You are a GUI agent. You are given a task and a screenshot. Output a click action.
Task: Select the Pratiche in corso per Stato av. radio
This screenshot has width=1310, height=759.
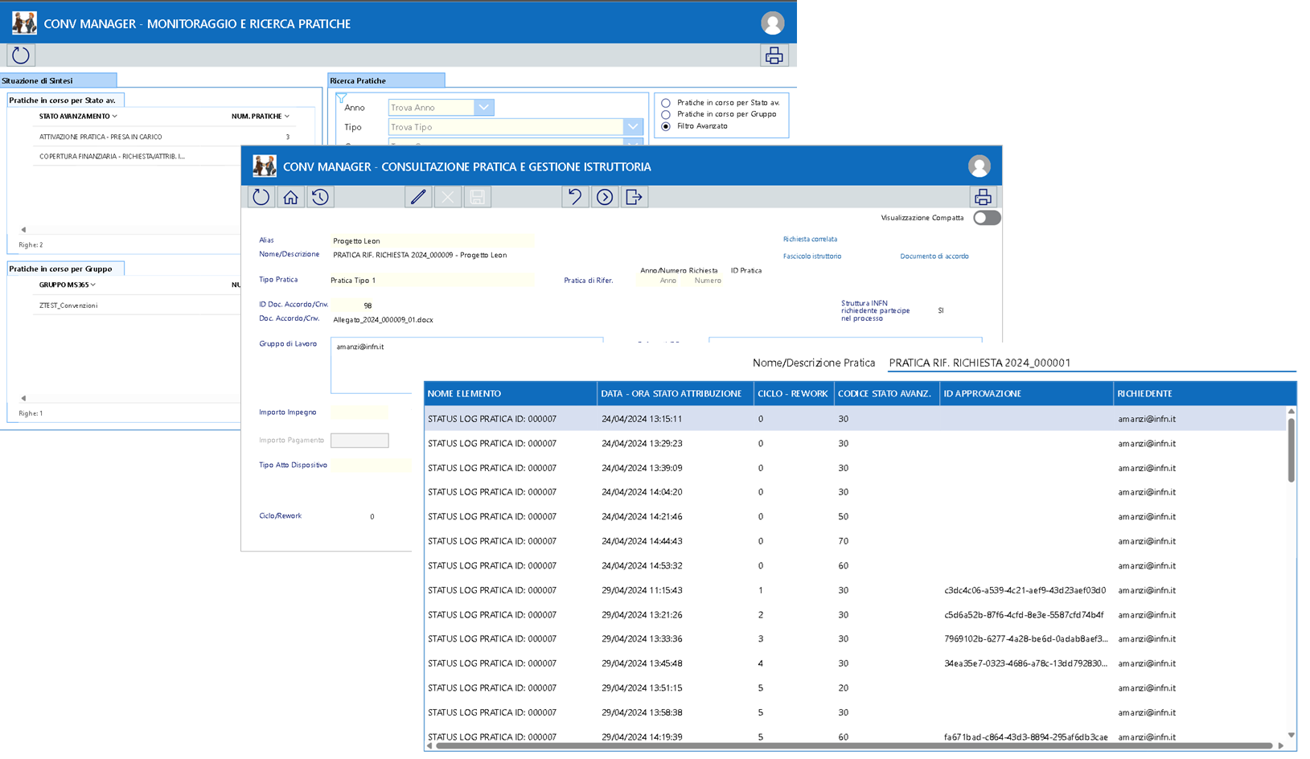[x=666, y=102]
